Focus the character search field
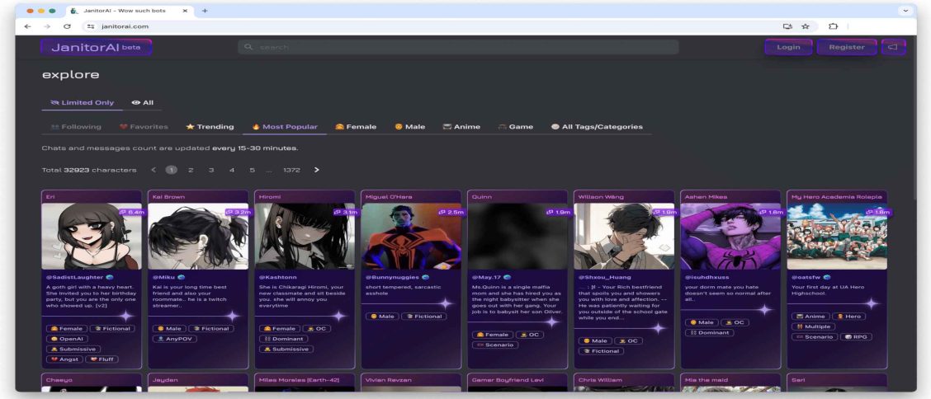The image size is (931, 399). point(458,47)
